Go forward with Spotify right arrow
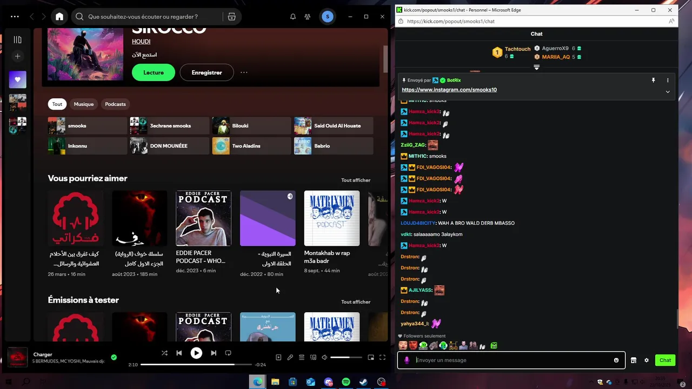The height and width of the screenshot is (389, 692). click(x=44, y=17)
